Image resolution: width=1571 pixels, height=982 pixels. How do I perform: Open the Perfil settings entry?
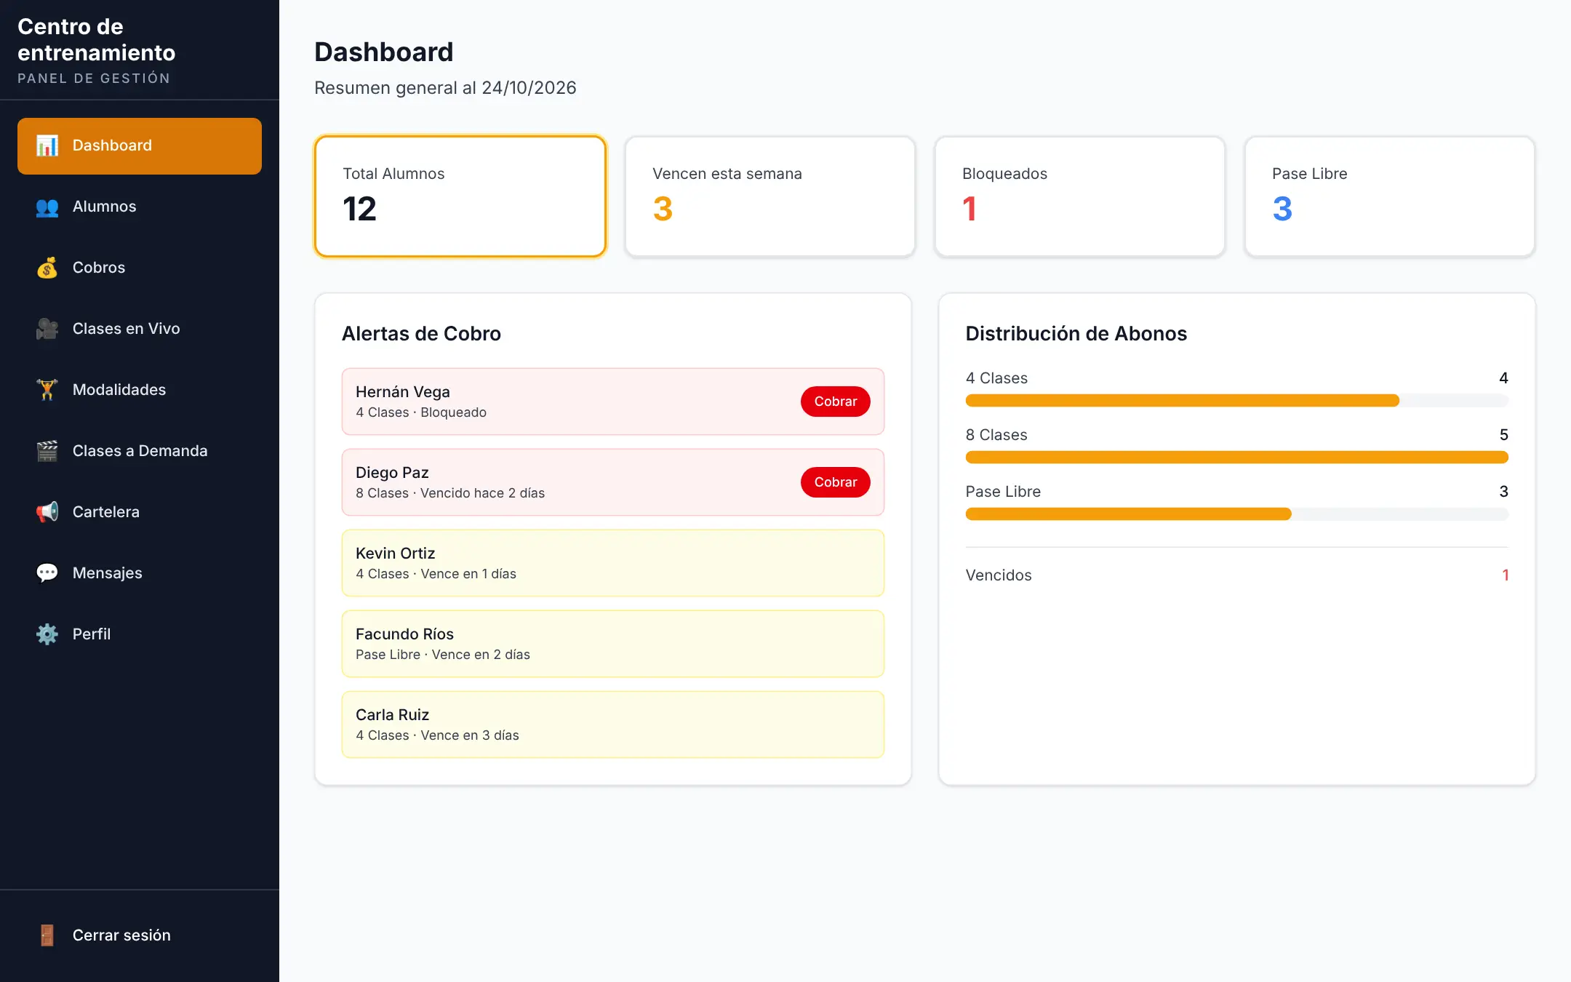click(x=140, y=634)
